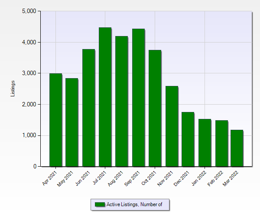
Task: Select the Jun 2021 bar
Action: 88,108
